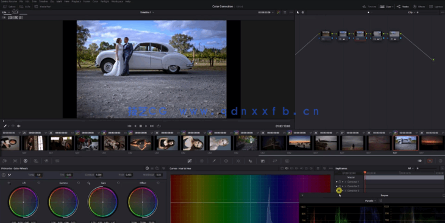Open the node editor Clip mode dropdown

411,12
